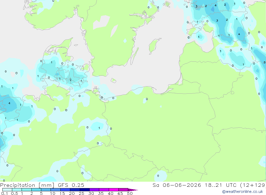
Task: Click the 'GFS 0.25' model label
Action: click(71, 185)
